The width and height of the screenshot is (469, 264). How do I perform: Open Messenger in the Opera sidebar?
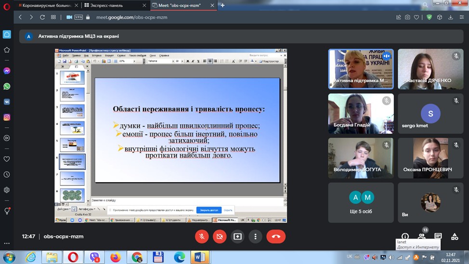7,71
